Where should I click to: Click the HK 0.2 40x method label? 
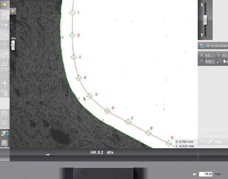click(x=102, y=153)
